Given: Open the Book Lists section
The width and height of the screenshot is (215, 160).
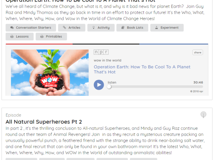Looking at the screenshot, I should pos(132,28).
